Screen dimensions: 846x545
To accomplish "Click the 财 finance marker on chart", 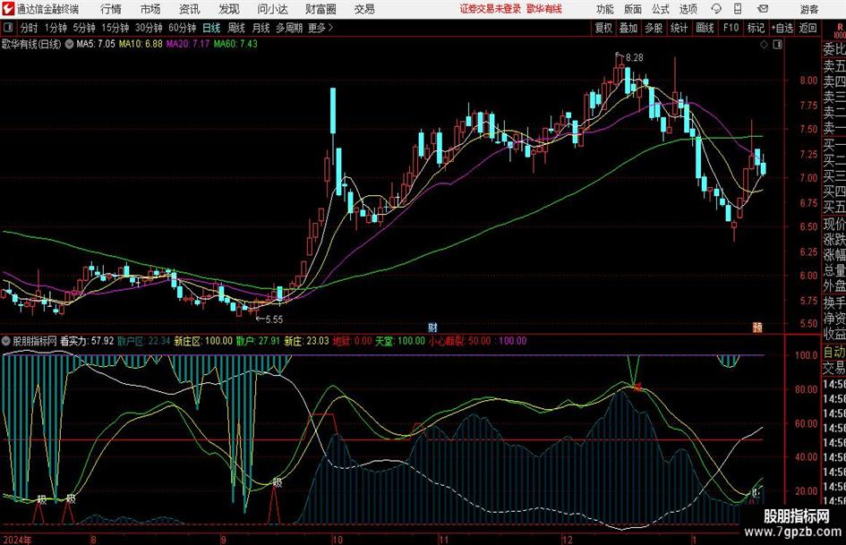I will 432,327.
